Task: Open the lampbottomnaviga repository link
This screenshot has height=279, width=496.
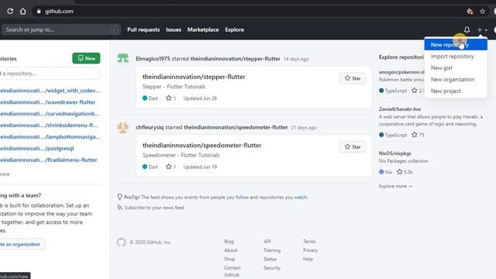Action: [x=50, y=136]
